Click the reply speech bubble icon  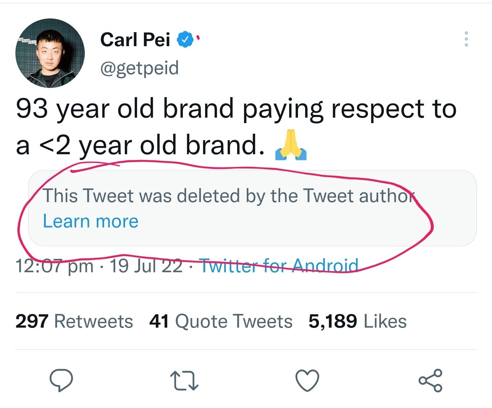(x=61, y=380)
